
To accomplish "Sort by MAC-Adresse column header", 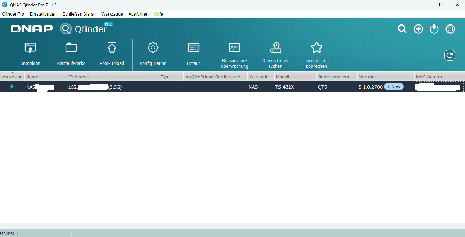I will pyautogui.click(x=439, y=77).
